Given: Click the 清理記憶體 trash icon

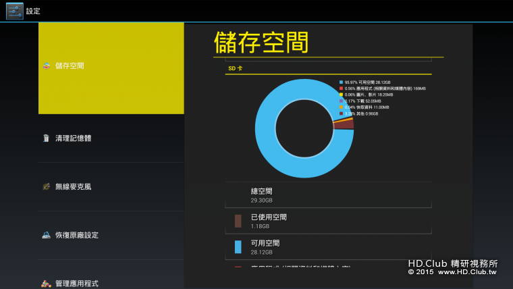Looking at the screenshot, I should pyautogui.click(x=46, y=138).
